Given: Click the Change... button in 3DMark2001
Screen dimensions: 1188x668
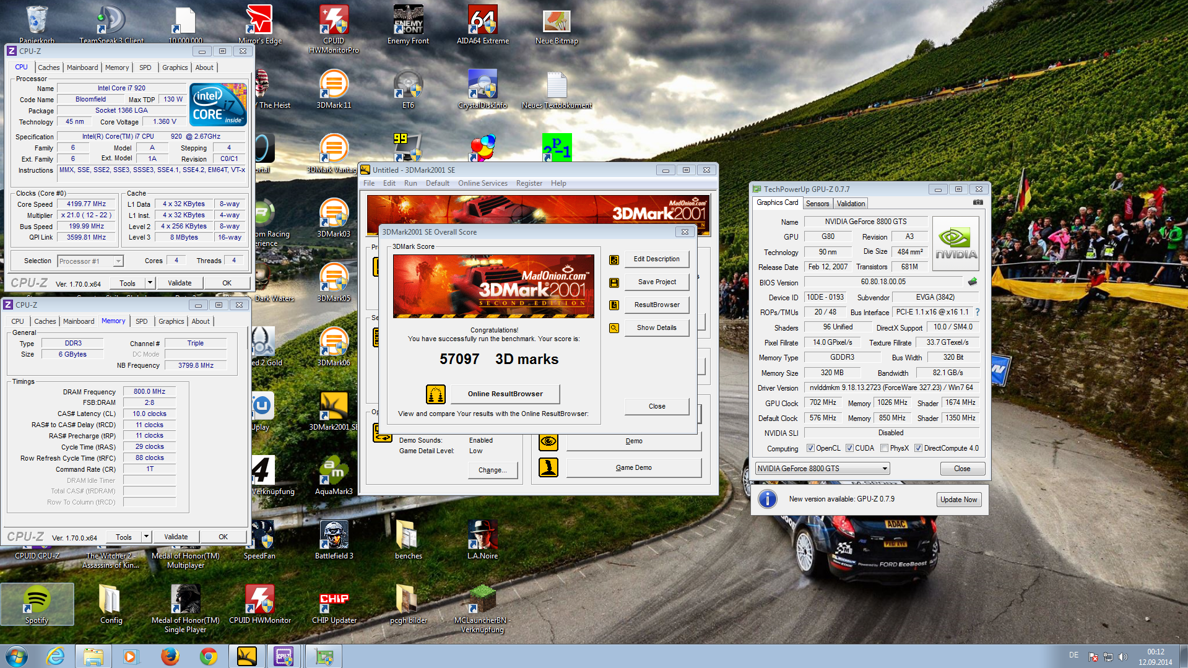Looking at the screenshot, I should (x=492, y=471).
